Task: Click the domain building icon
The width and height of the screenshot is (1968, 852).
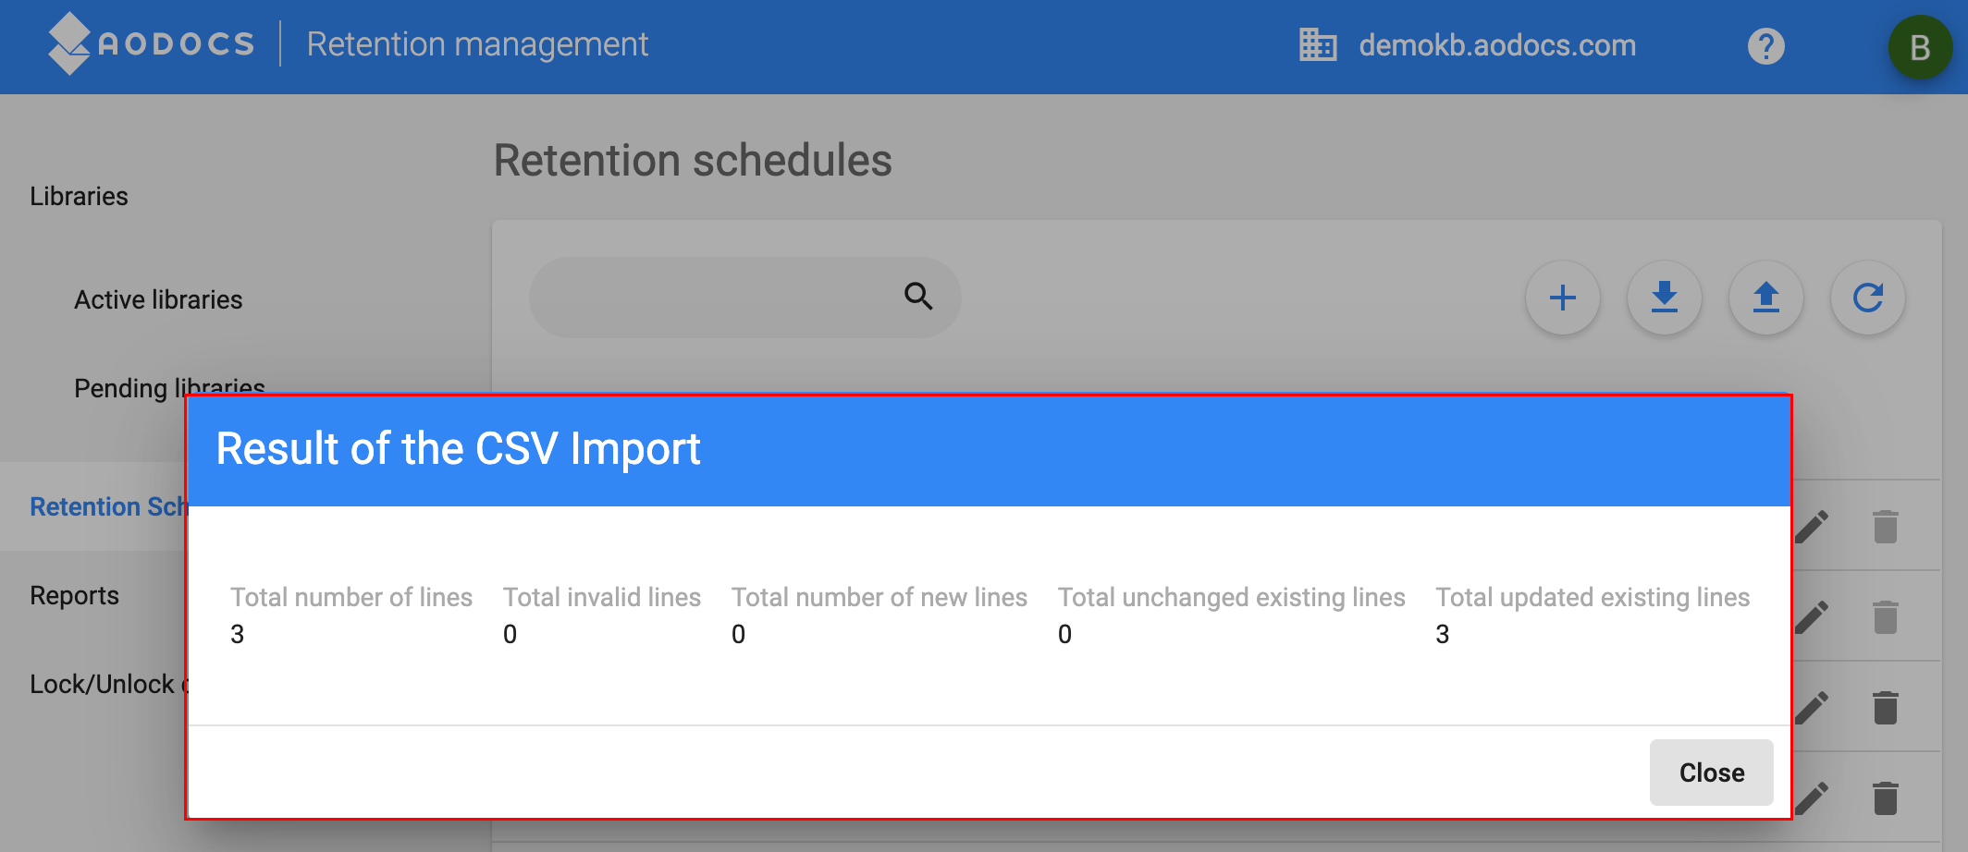Action: coord(1318,45)
